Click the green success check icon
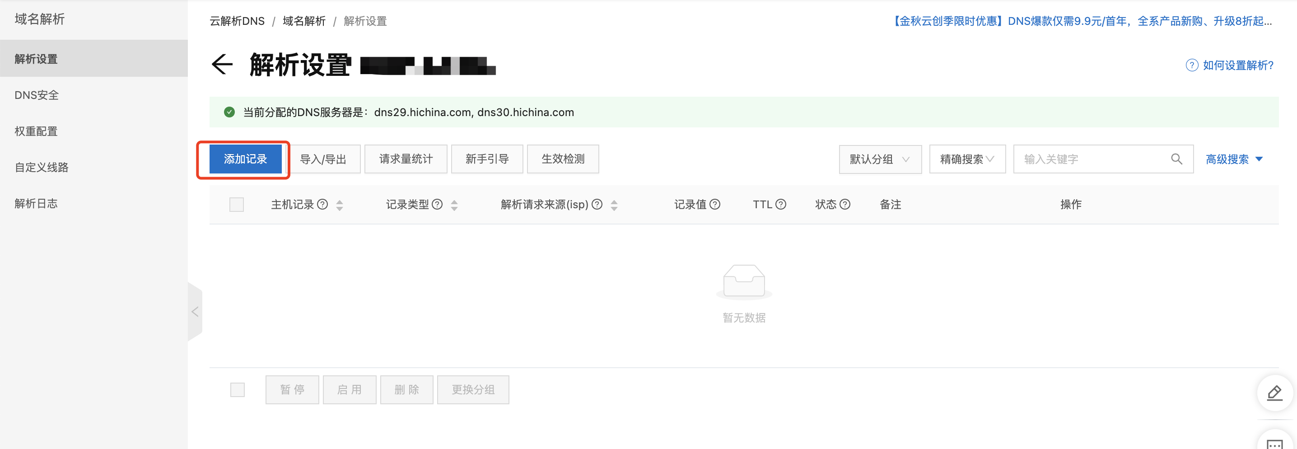The image size is (1297, 449). [229, 112]
